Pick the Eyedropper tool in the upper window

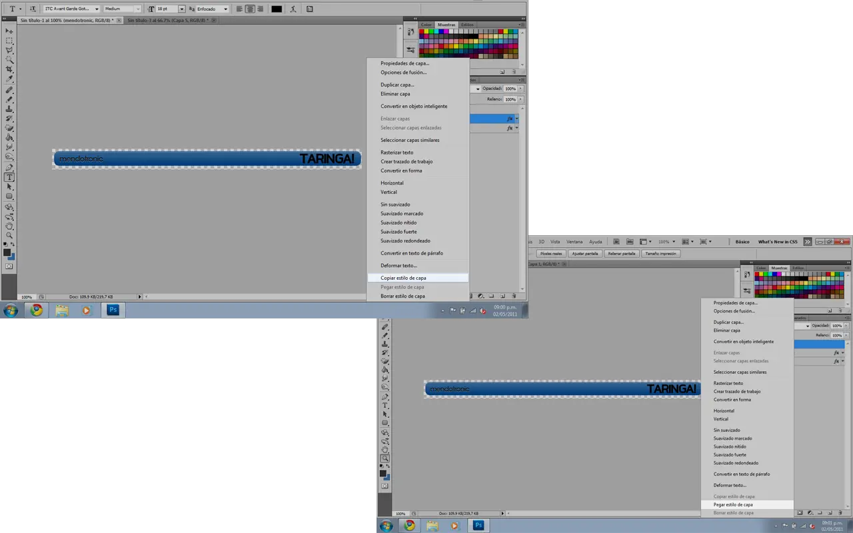(x=9, y=79)
